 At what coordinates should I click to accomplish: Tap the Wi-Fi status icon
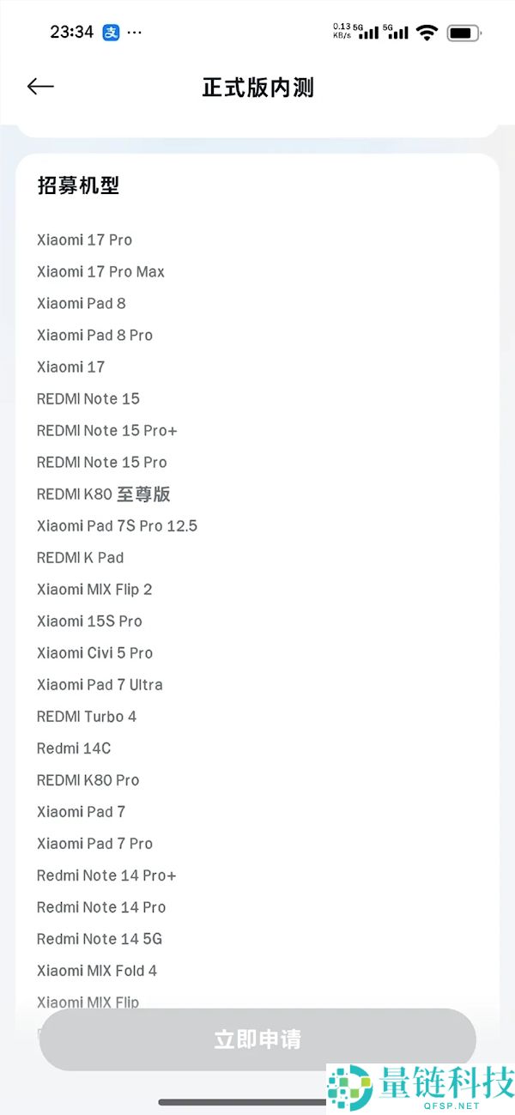(427, 33)
